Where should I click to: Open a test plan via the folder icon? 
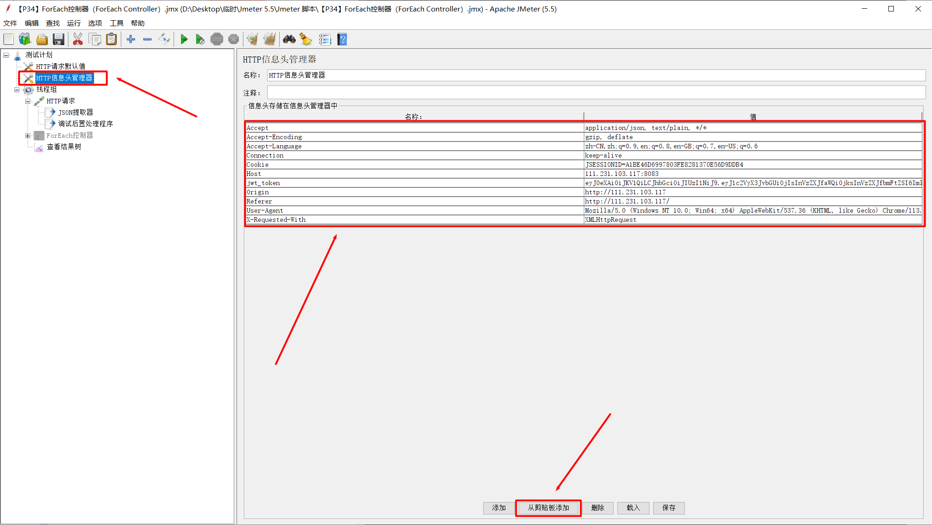(x=42, y=40)
